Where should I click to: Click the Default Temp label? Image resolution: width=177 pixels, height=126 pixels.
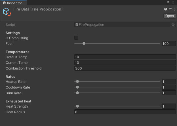click(16, 57)
